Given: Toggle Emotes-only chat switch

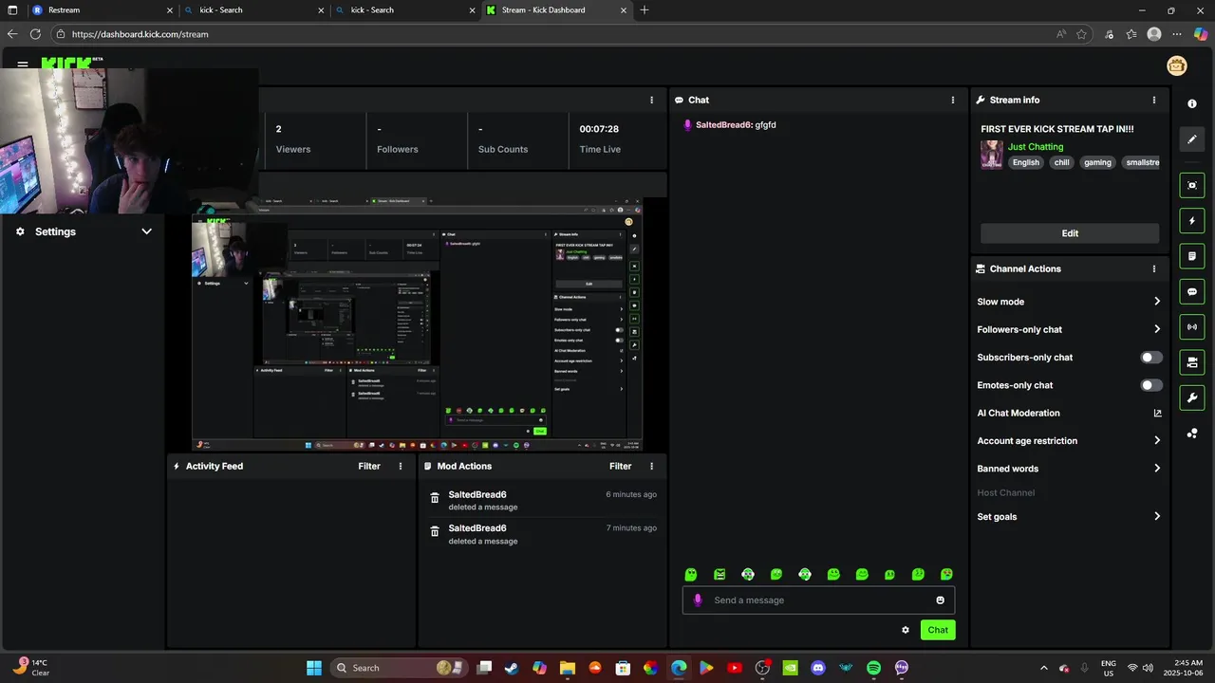Looking at the screenshot, I should tap(1151, 385).
